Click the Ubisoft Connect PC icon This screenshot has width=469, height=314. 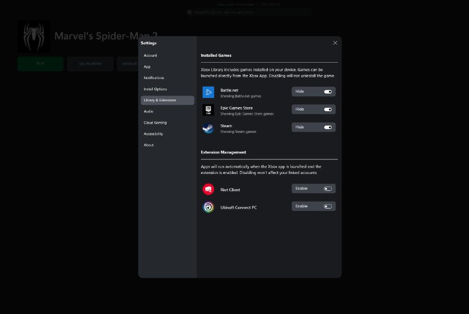click(208, 207)
